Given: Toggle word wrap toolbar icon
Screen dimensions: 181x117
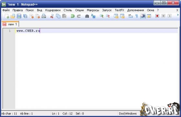Looking at the screenshot, I should pyautogui.click(x=131, y=16).
